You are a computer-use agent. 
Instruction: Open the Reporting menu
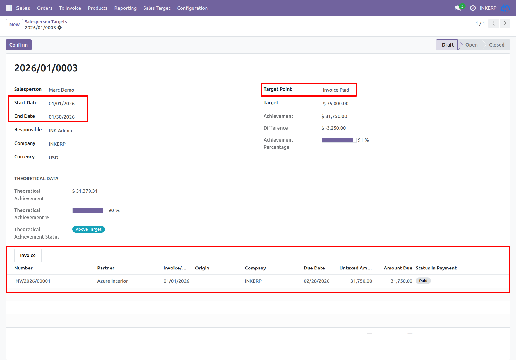[x=125, y=8]
